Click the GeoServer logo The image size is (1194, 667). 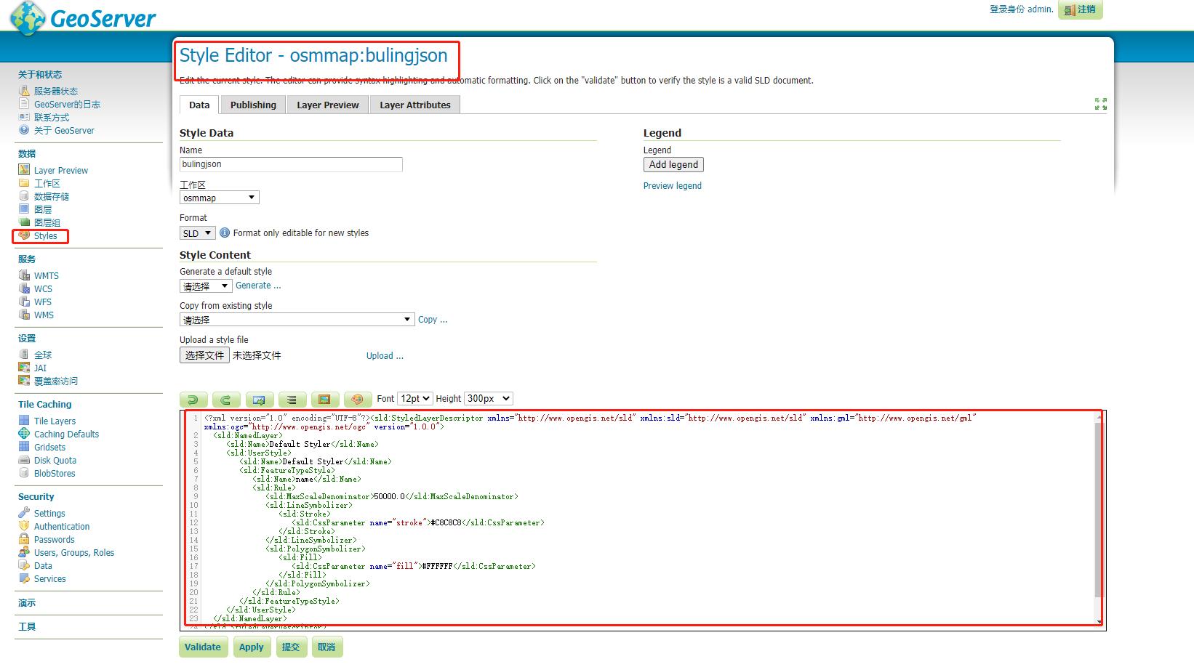tap(82, 17)
